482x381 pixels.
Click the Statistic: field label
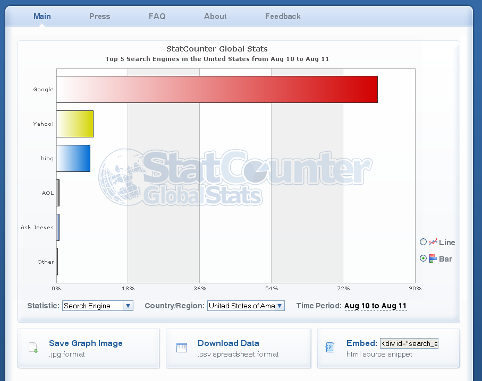click(x=44, y=306)
